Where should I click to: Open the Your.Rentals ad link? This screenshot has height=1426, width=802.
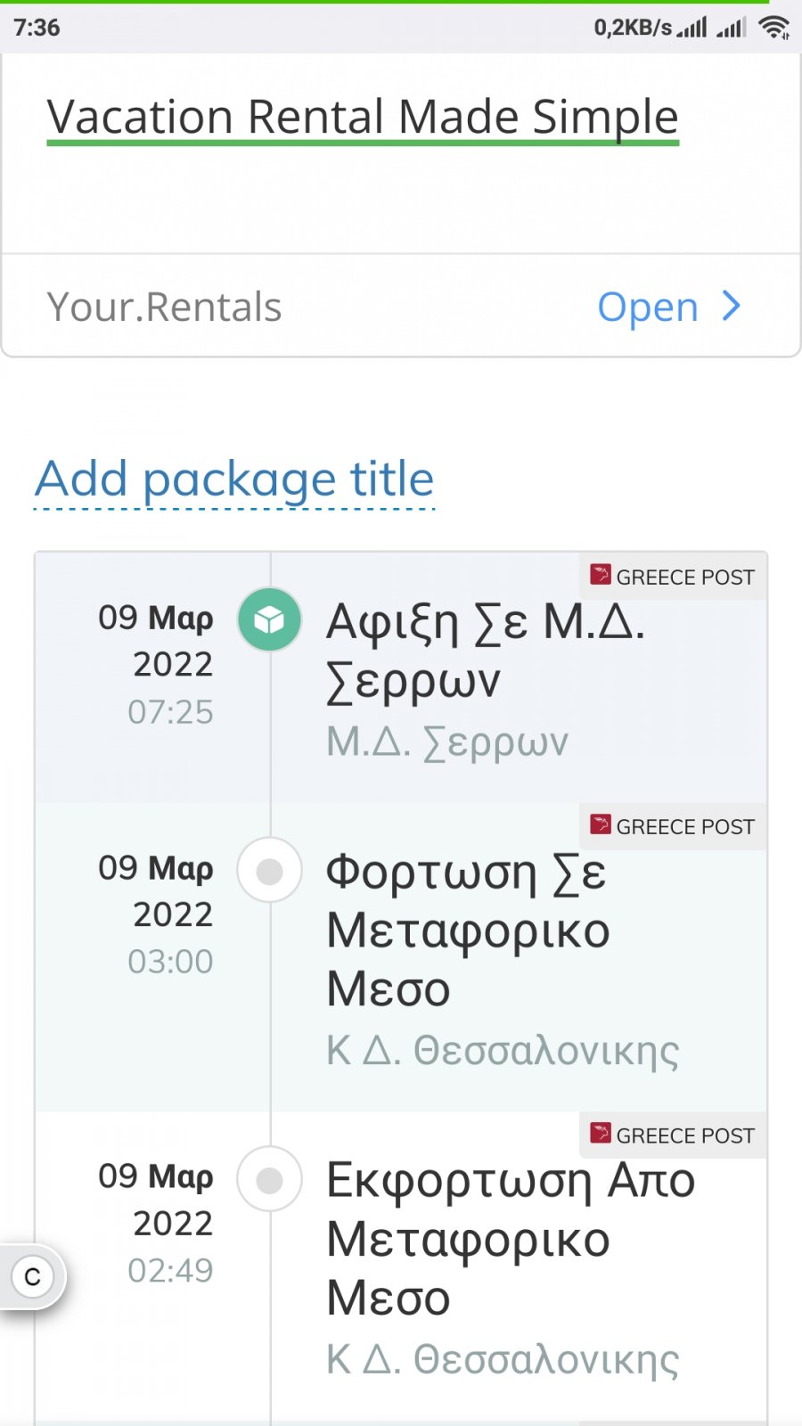648,307
